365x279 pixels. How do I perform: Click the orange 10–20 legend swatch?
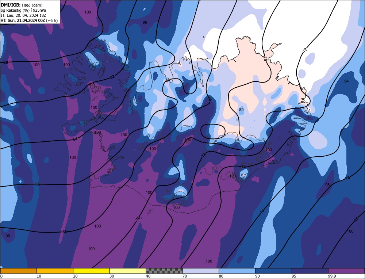55,271
